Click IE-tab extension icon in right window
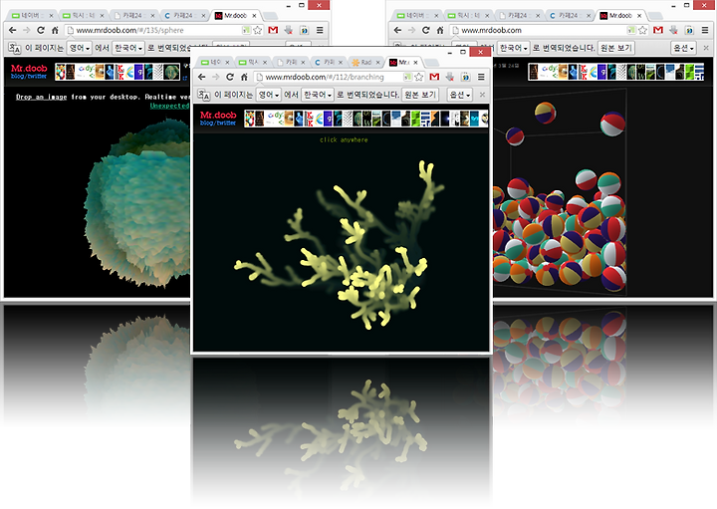Image resolution: width=717 pixels, height=509 pixels. [x=689, y=30]
